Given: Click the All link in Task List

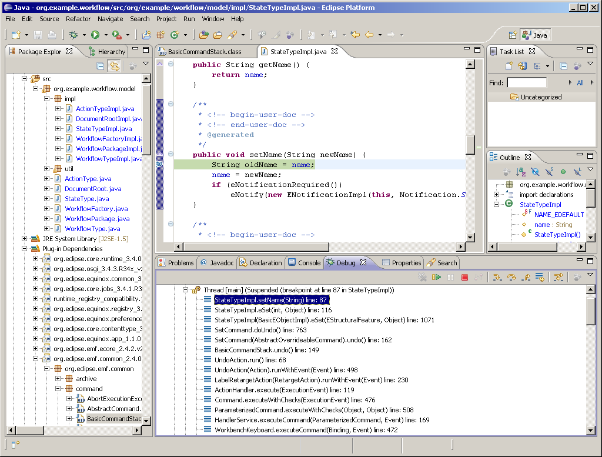Looking at the screenshot, I should [580, 83].
